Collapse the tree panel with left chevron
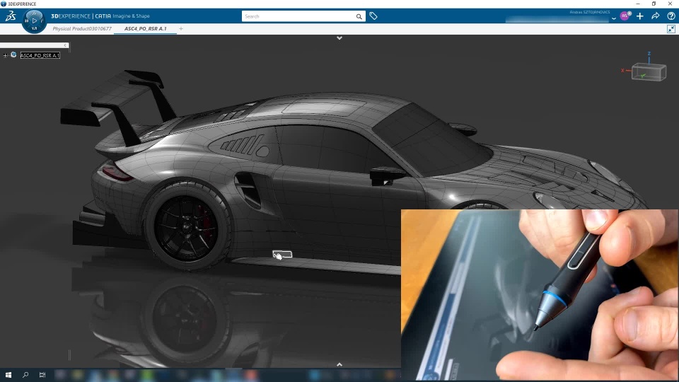679x382 pixels. point(65,45)
